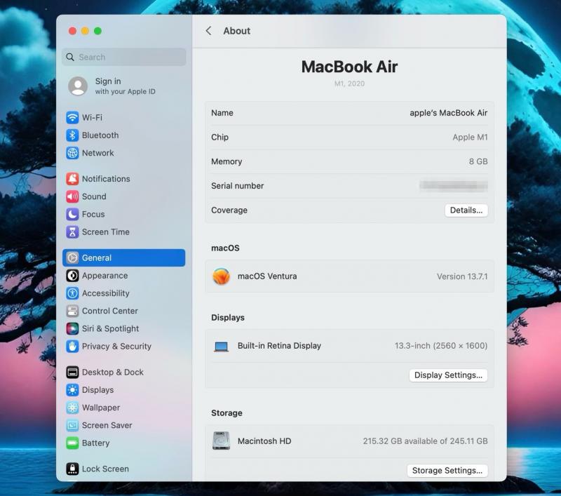Click the Macintosh HD name text
Image resolution: width=561 pixels, height=496 pixels.
point(264,441)
